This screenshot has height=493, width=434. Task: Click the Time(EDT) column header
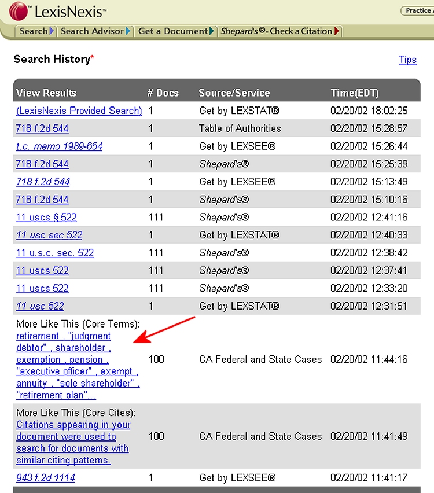[x=354, y=93]
